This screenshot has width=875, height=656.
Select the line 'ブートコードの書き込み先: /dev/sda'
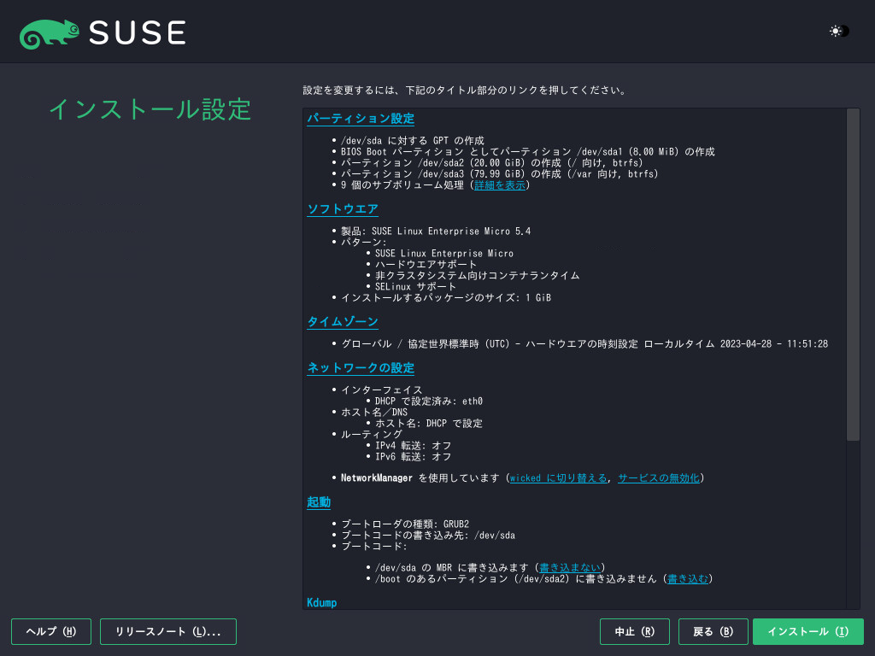click(428, 536)
